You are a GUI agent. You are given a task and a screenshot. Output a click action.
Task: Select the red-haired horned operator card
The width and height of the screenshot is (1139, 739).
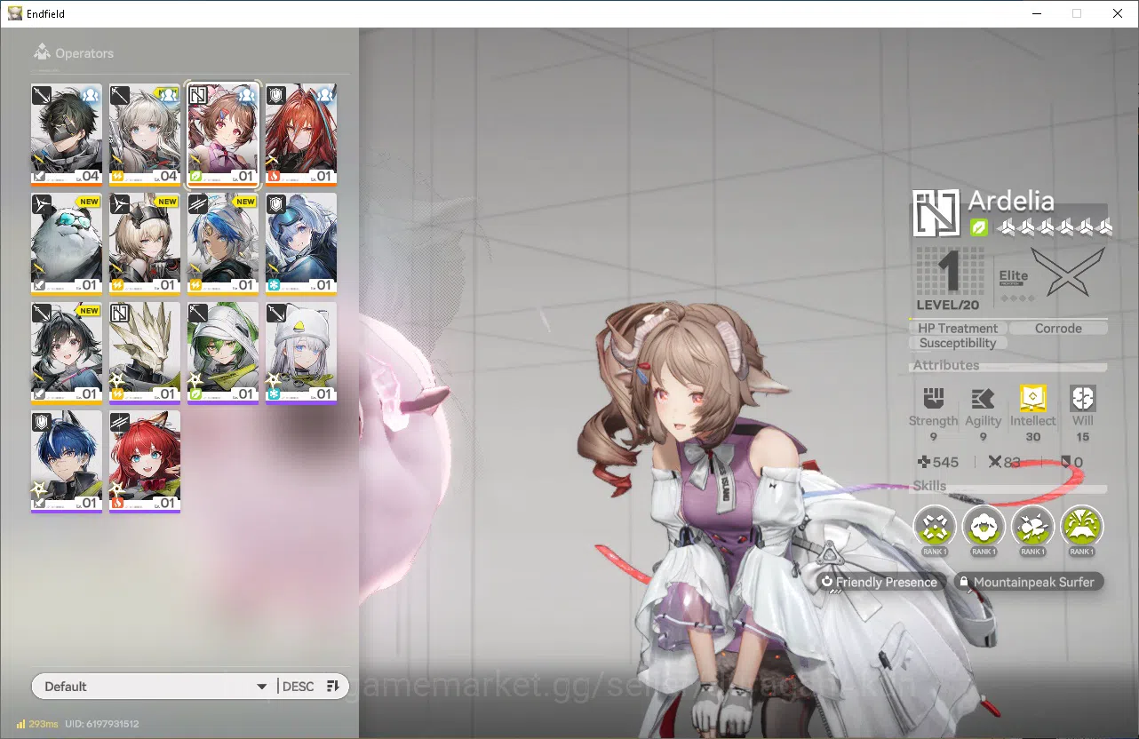pyautogui.click(x=301, y=134)
